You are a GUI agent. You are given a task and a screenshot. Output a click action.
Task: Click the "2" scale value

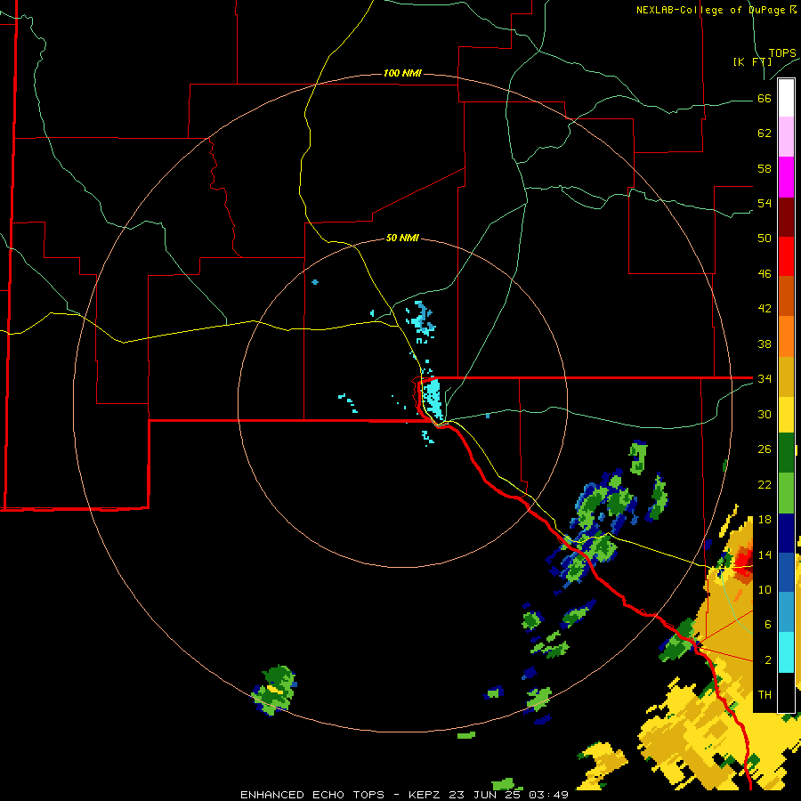pyautogui.click(x=768, y=660)
